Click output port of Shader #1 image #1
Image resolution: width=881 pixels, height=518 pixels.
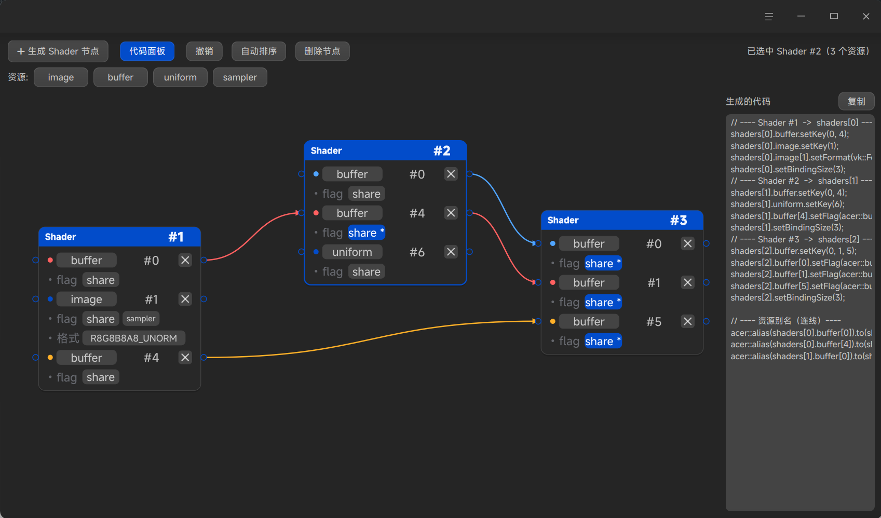tap(204, 299)
